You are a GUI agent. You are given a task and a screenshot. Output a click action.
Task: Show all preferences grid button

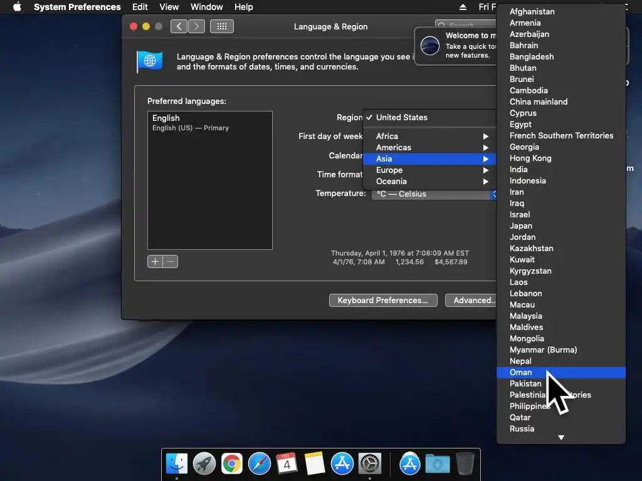coord(222,26)
